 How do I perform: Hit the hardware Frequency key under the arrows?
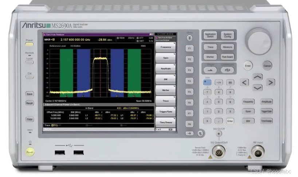point(248,101)
